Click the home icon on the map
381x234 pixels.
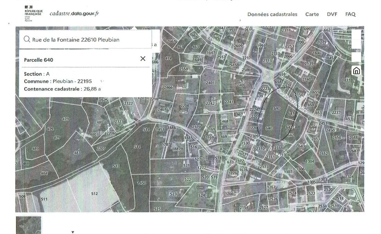click(356, 71)
